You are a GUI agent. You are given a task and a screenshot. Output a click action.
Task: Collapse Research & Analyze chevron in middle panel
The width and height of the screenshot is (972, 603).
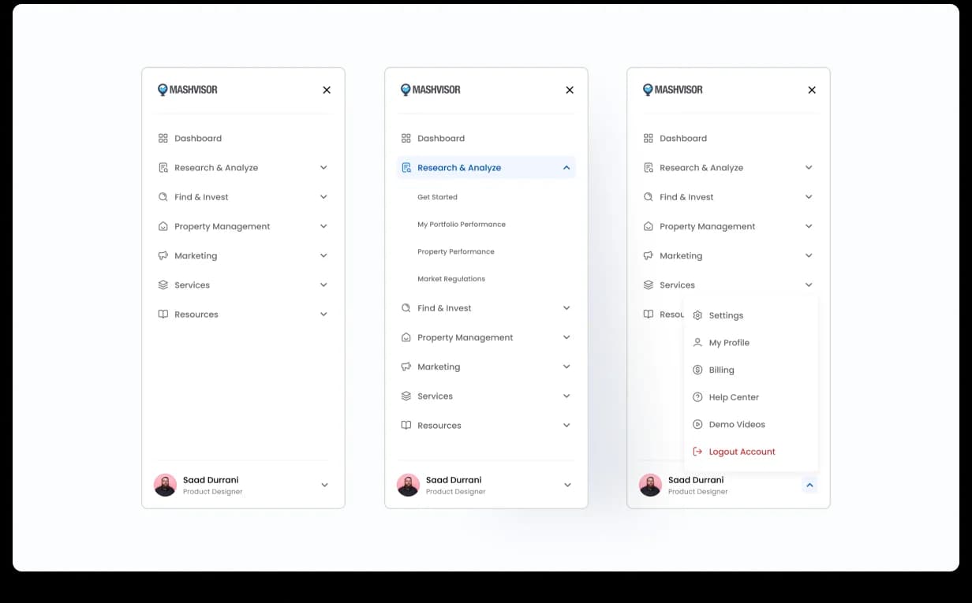tap(566, 168)
